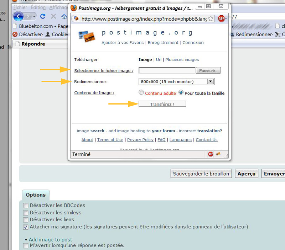The width and height of the screenshot is (285, 250).
Task: Check Désactiver les BBCodes
Action: [x=26, y=206]
